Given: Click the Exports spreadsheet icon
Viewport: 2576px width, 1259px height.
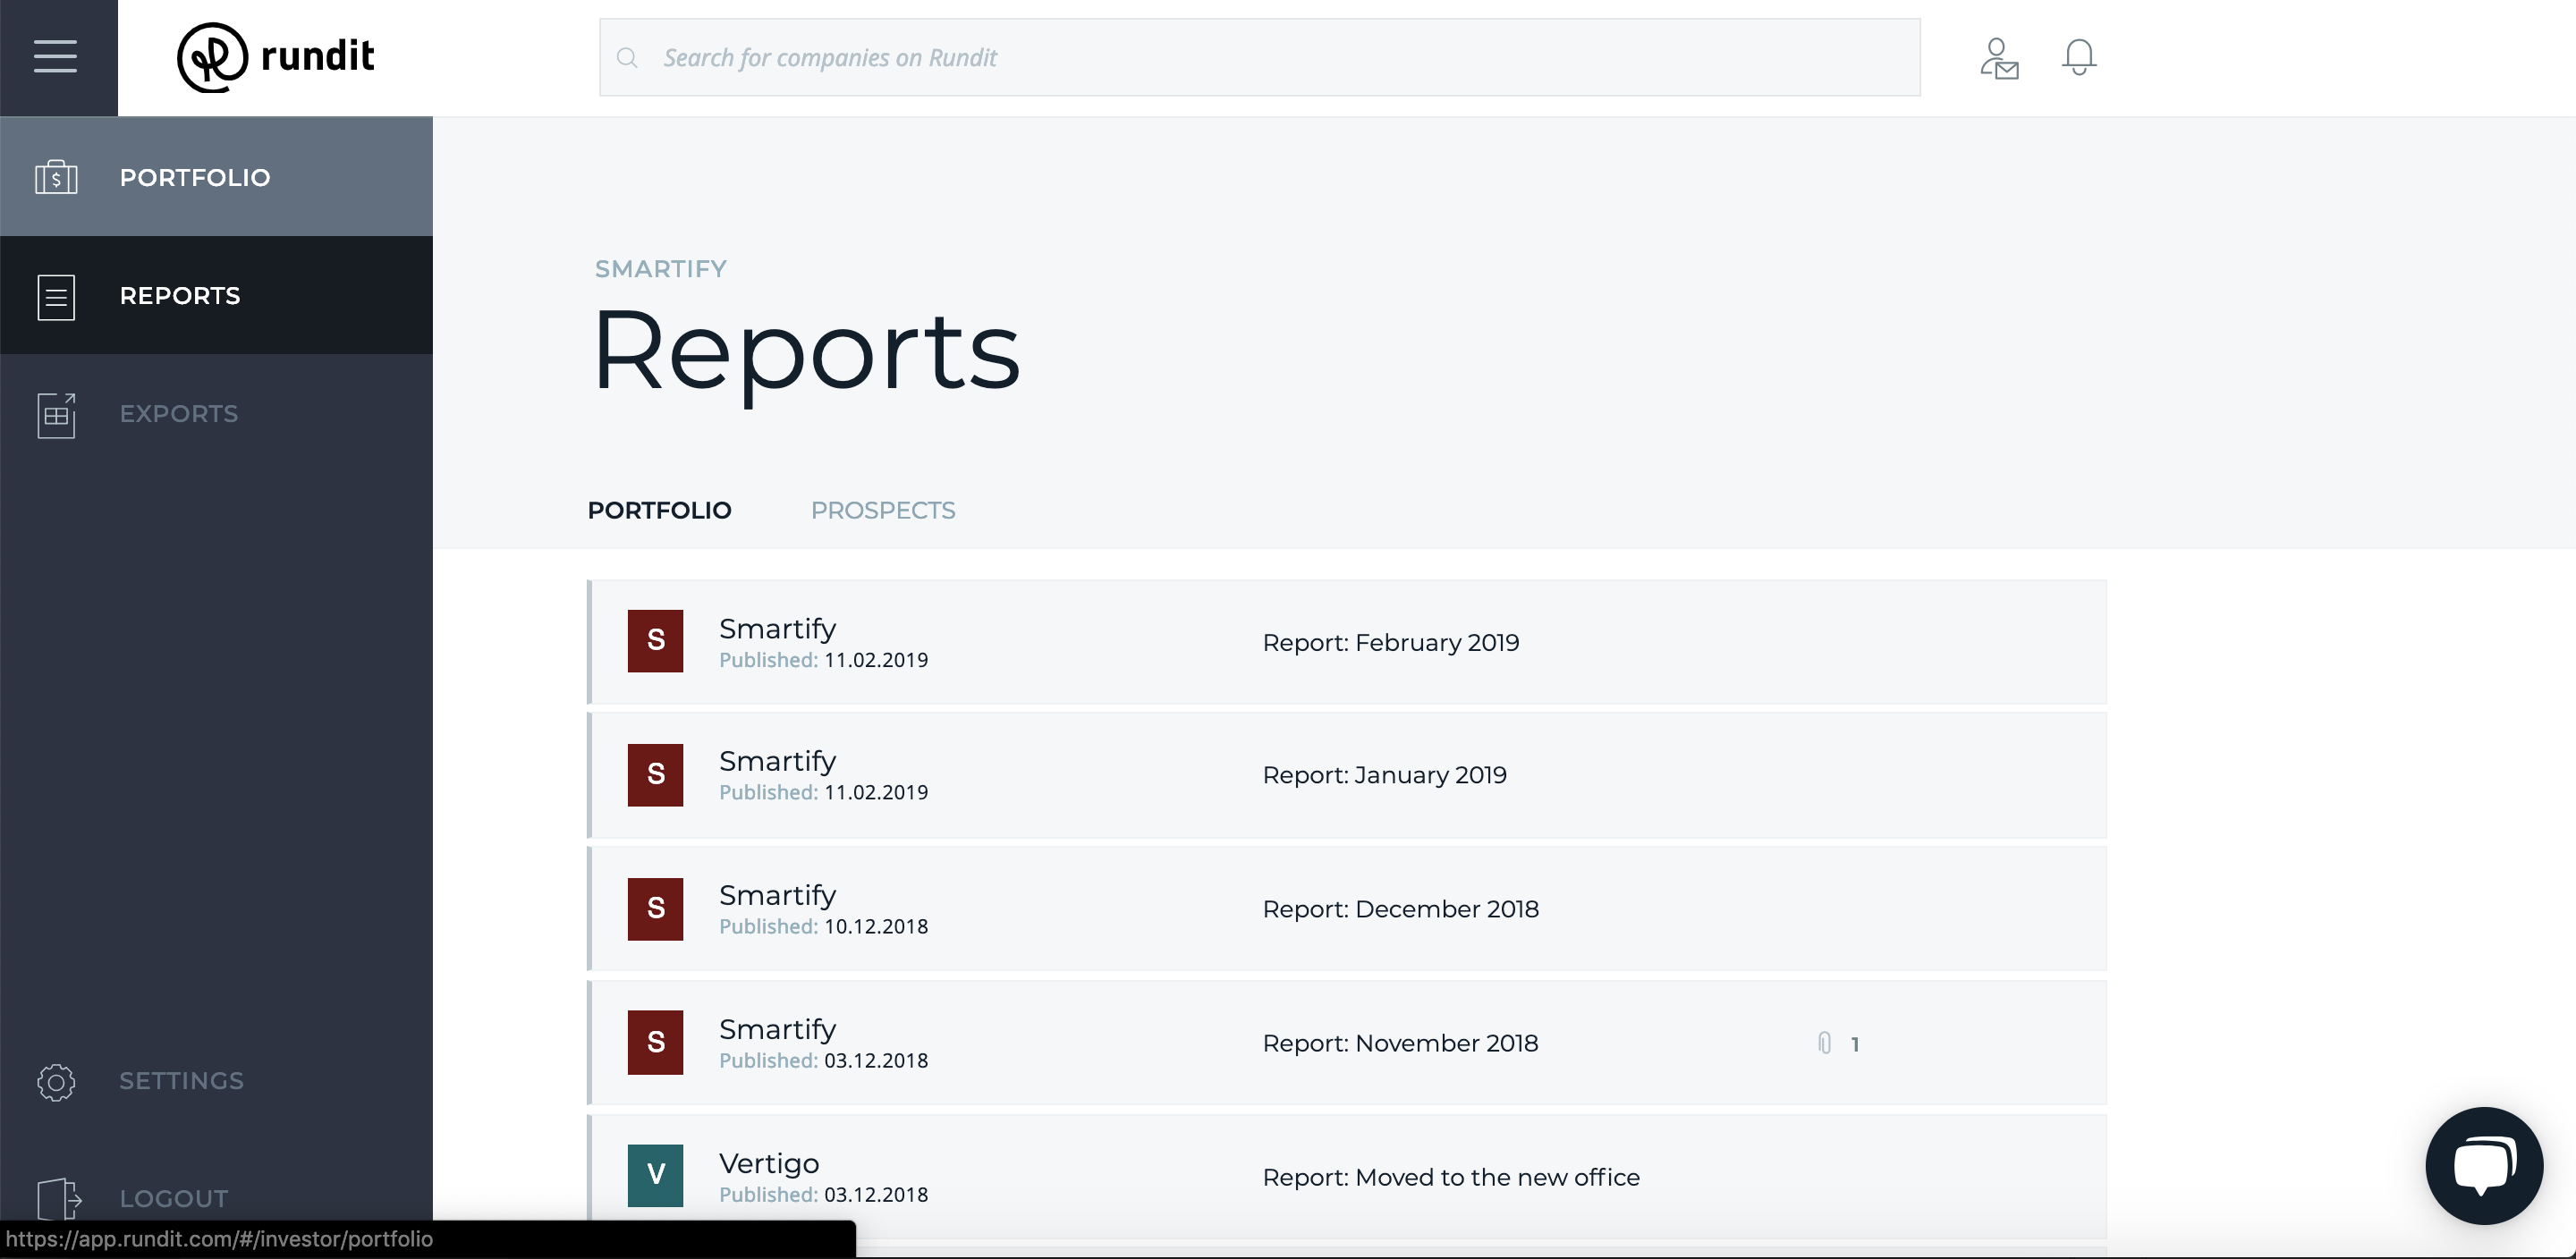Looking at the screenshot, I should (56, 414).
